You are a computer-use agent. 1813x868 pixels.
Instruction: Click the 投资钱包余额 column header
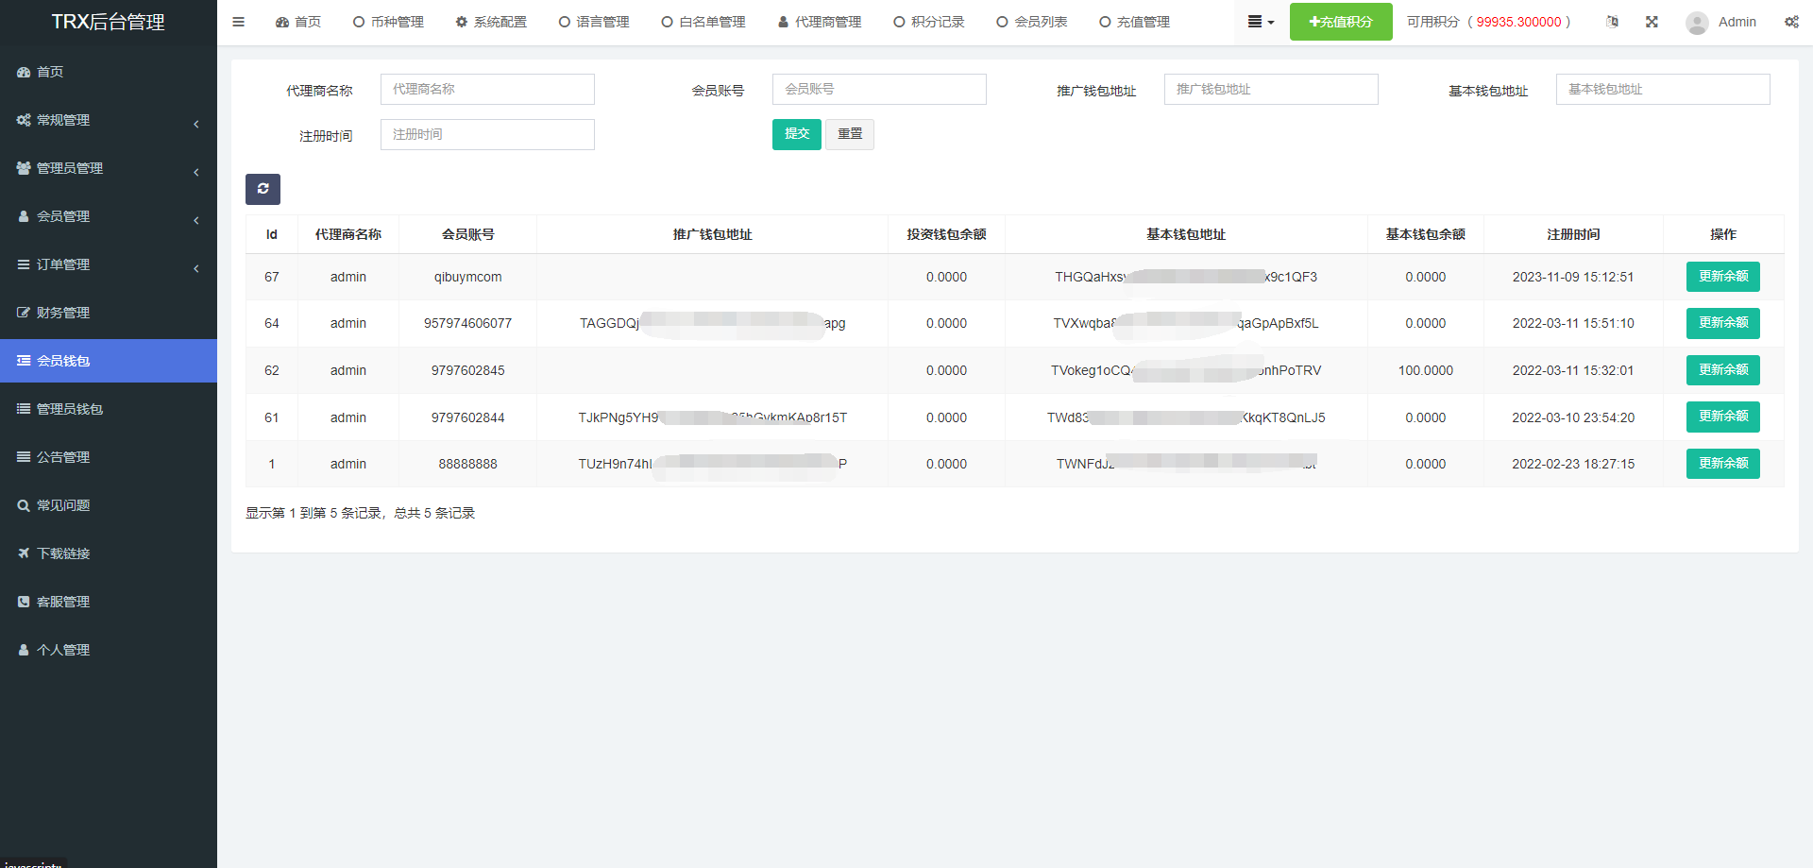click(x=946, y=234)
